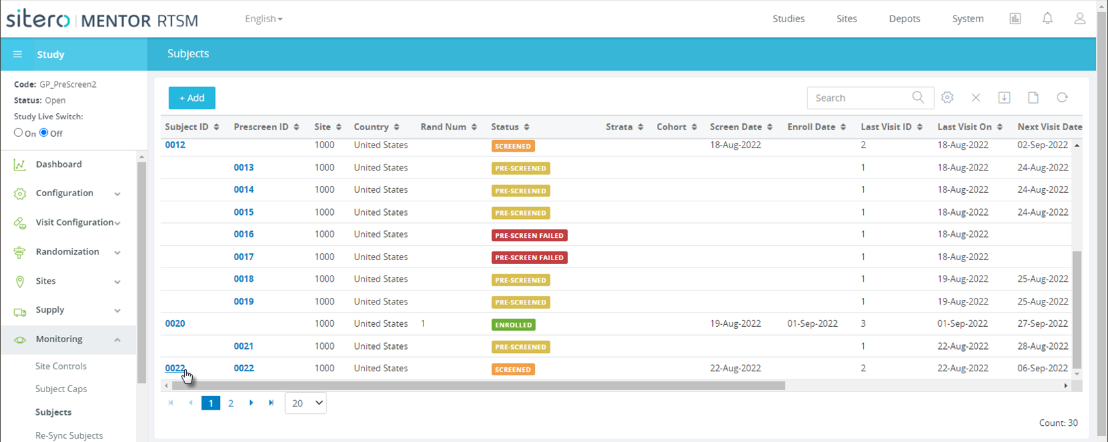Open the Sites top menu
The height and width of the screenshot is (442, 1108).
[846, 19]
